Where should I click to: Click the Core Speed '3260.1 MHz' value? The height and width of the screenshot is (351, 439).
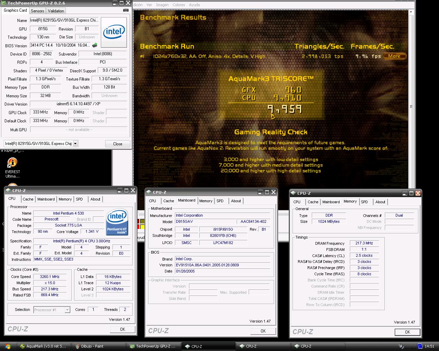point(50,277)
